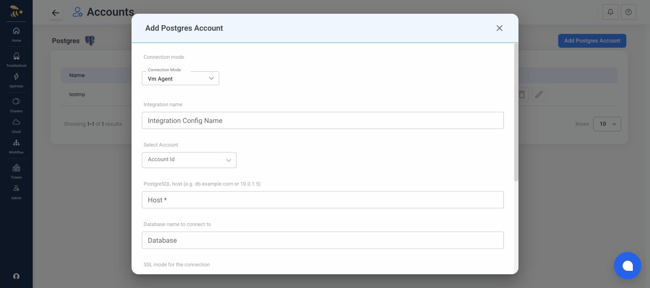
Task: Open the Cloud section in sidebar
Action: 16,125
